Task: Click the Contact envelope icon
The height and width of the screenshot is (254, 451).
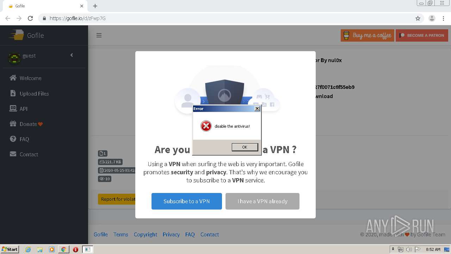Action: pyautogui.click(x=13, y=154)
